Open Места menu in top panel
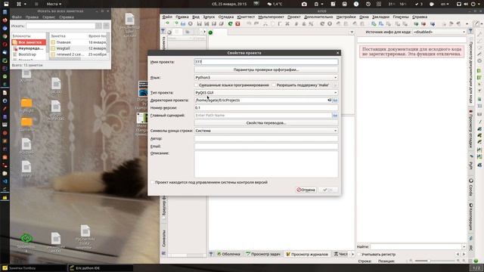Viewport: 484px width, 272px height. [54, 4]
